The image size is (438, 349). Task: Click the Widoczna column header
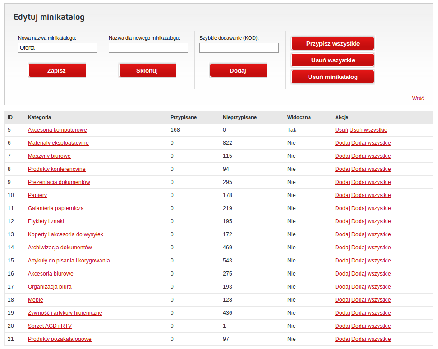coord(299,117)
